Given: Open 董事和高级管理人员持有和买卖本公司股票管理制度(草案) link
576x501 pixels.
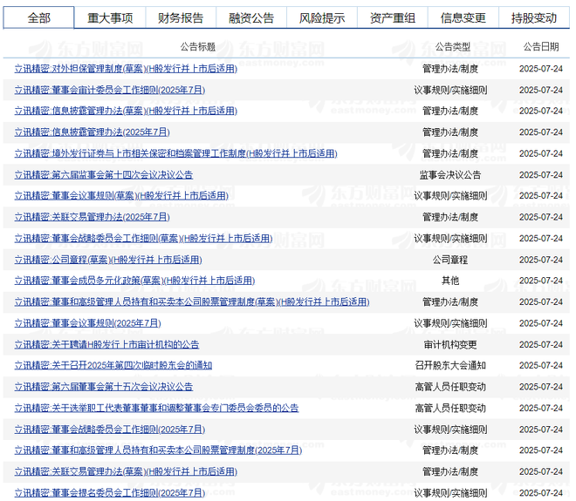Looking at the screenshot, I should coord(192,301).
